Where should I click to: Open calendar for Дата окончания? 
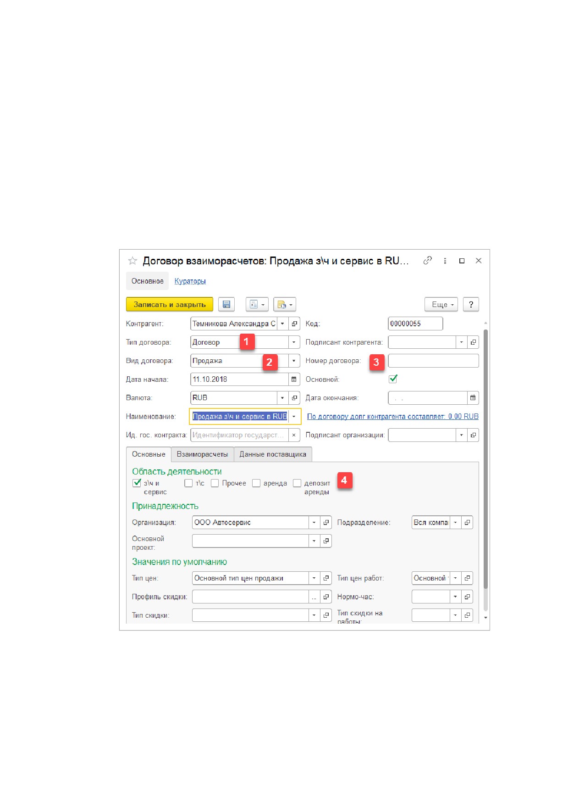(473, 398)
